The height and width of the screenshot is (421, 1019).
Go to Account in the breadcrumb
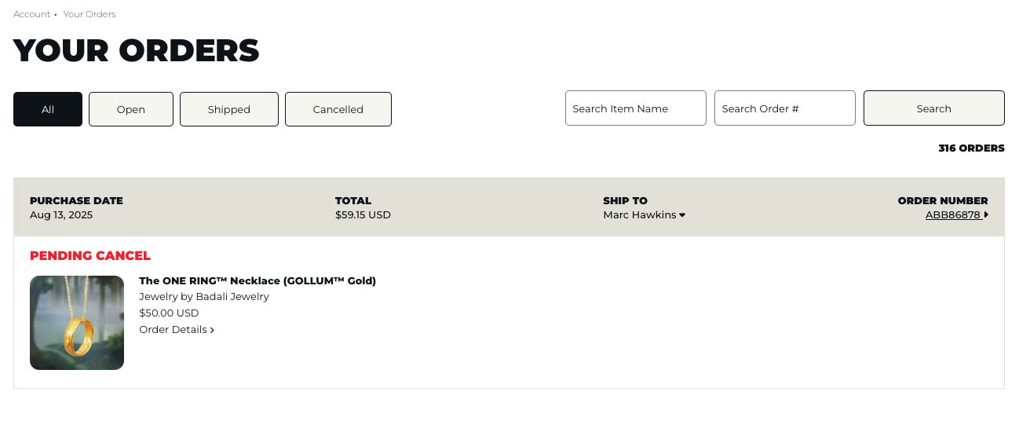coord(31,14)
